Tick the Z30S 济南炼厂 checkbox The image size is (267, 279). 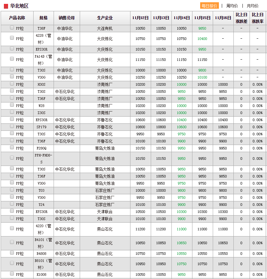(x=12, y=112)
